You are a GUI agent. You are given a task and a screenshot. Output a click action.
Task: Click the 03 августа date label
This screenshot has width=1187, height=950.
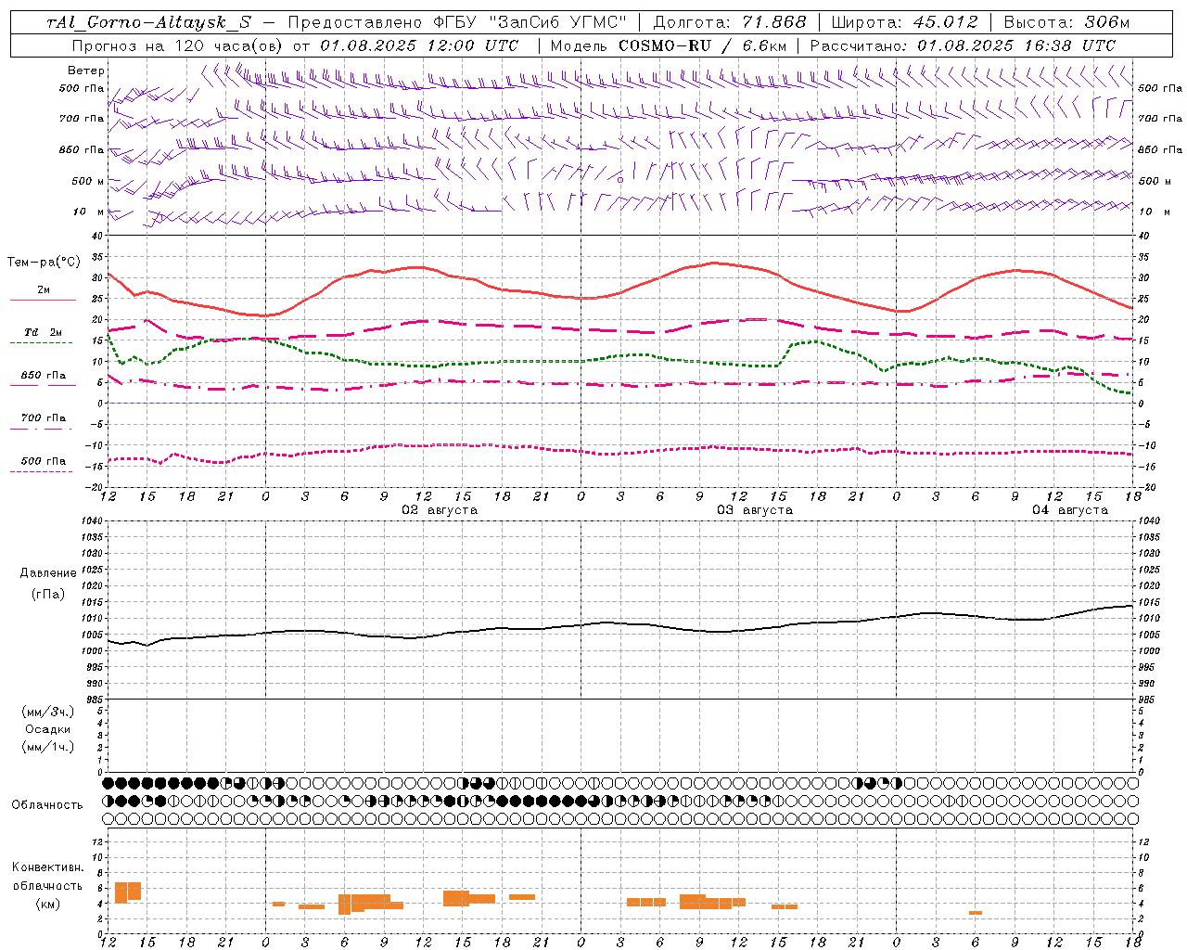[x=755, y=510]
